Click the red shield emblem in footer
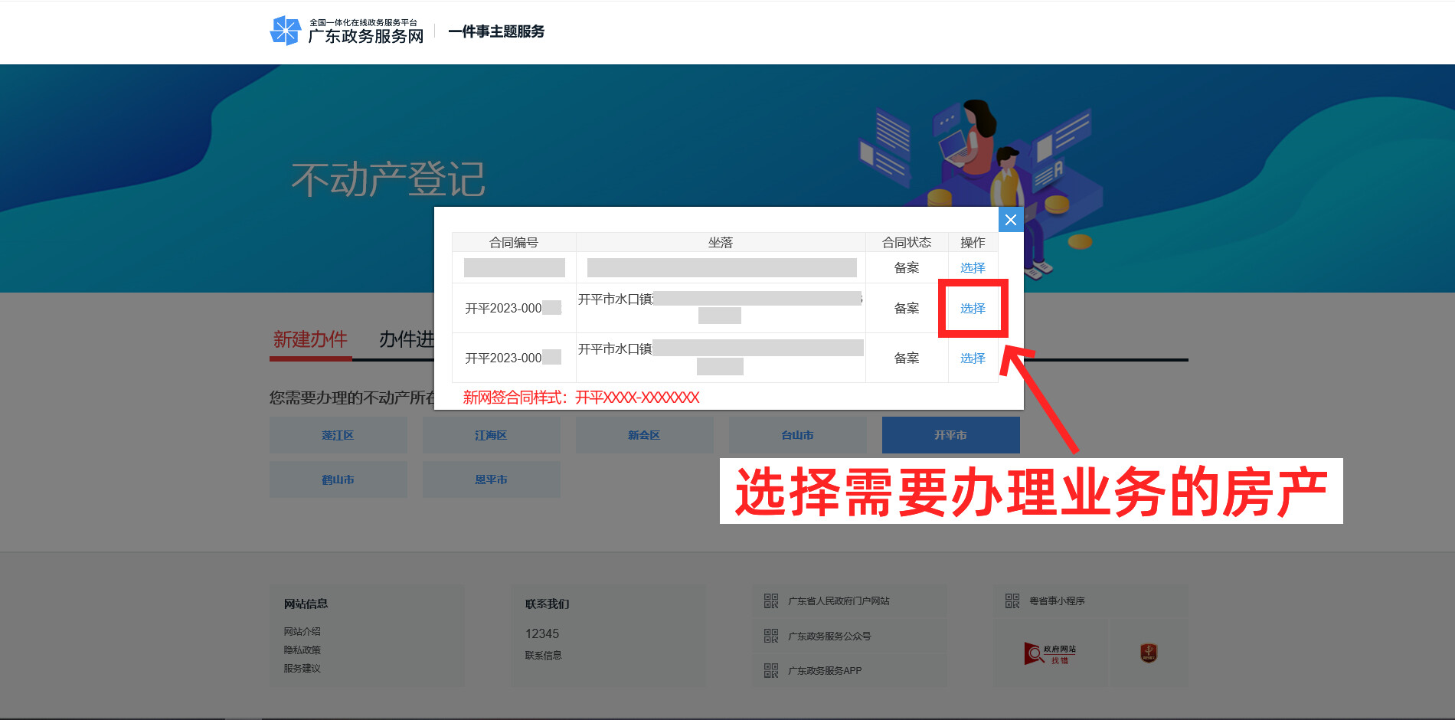Image resolution: width=1455 pixels, height=720 pixels. coord(1148,653)
